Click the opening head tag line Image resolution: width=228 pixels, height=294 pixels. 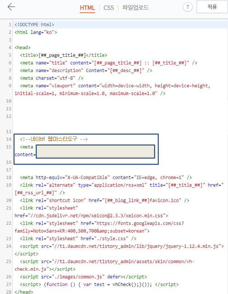click(x=23, y=47)
